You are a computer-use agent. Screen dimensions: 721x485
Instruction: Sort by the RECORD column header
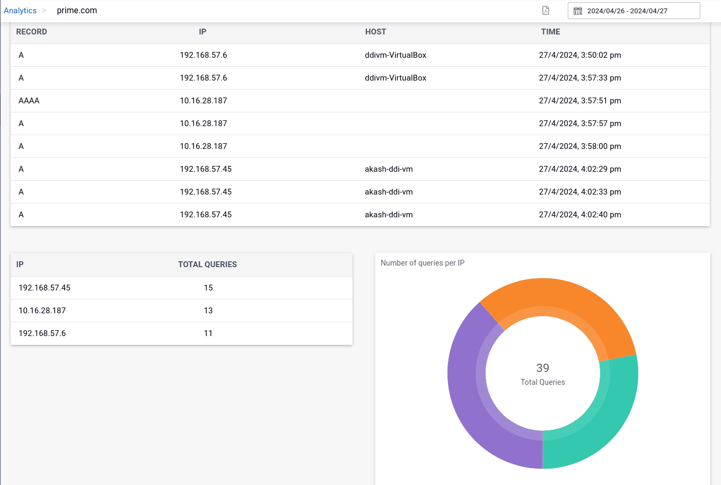pos(31,32)
